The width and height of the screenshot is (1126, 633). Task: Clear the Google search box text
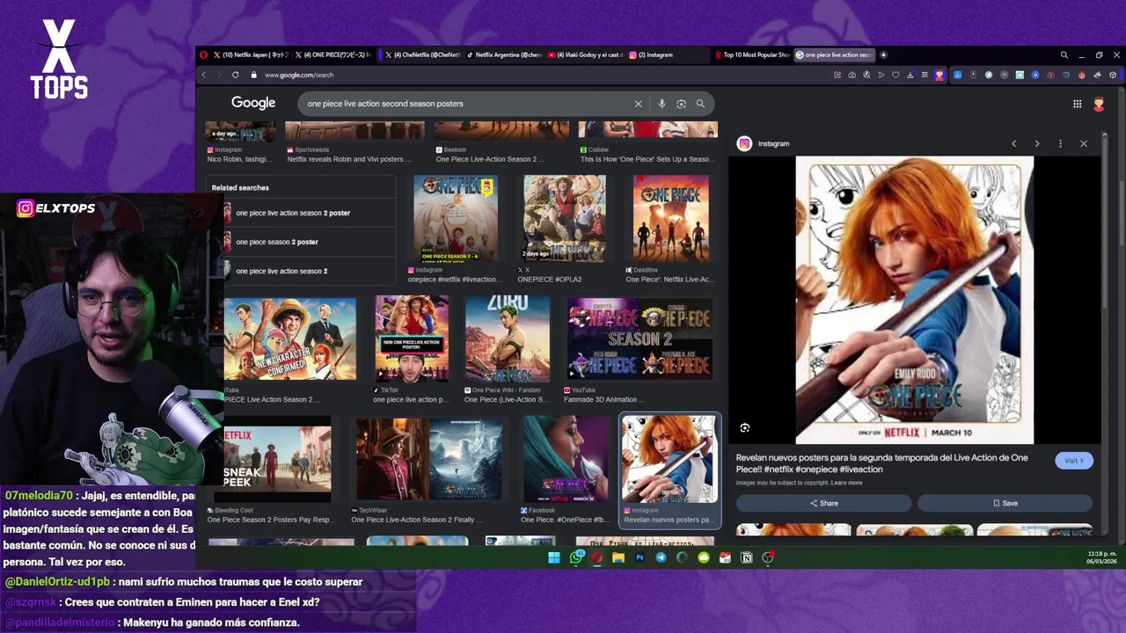(x=639, y=104)
